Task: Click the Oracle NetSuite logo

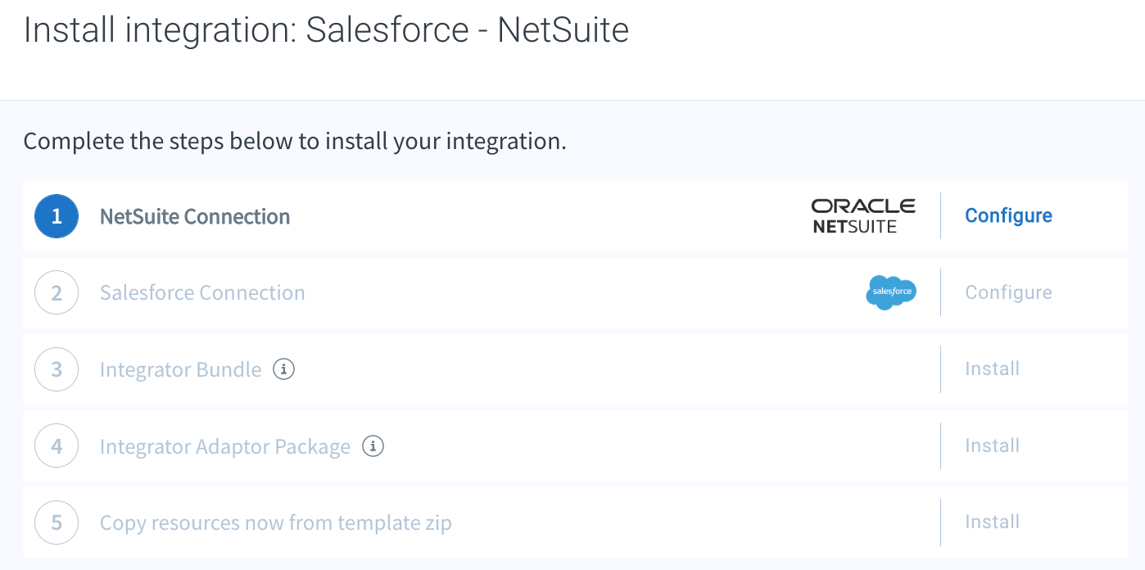Action: [x=863, y=216]
